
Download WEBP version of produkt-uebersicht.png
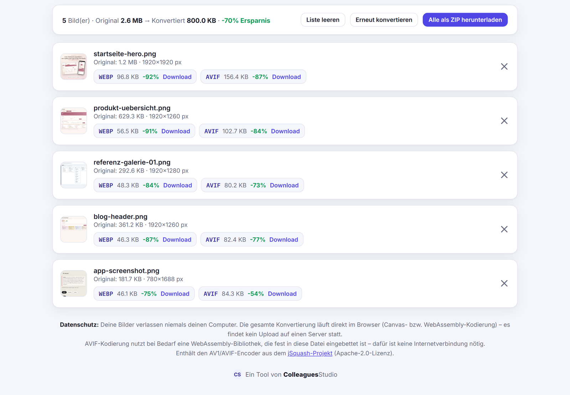pos(176,131)
